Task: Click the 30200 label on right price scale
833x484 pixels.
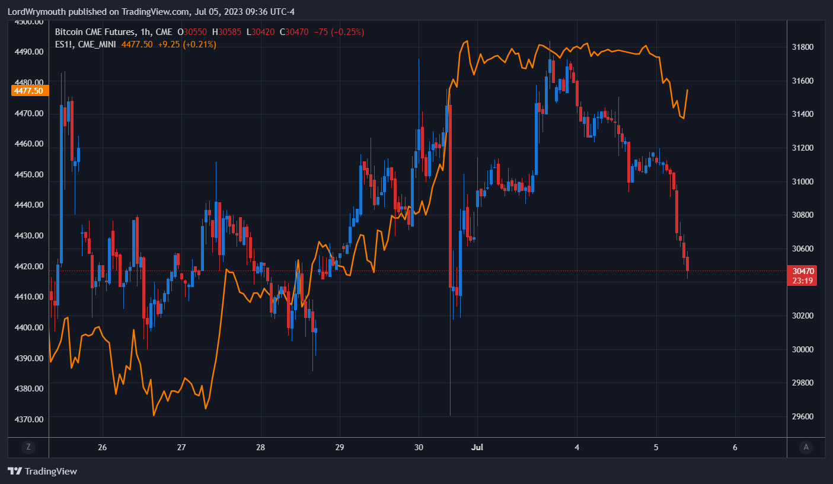Action: point(802,316)
